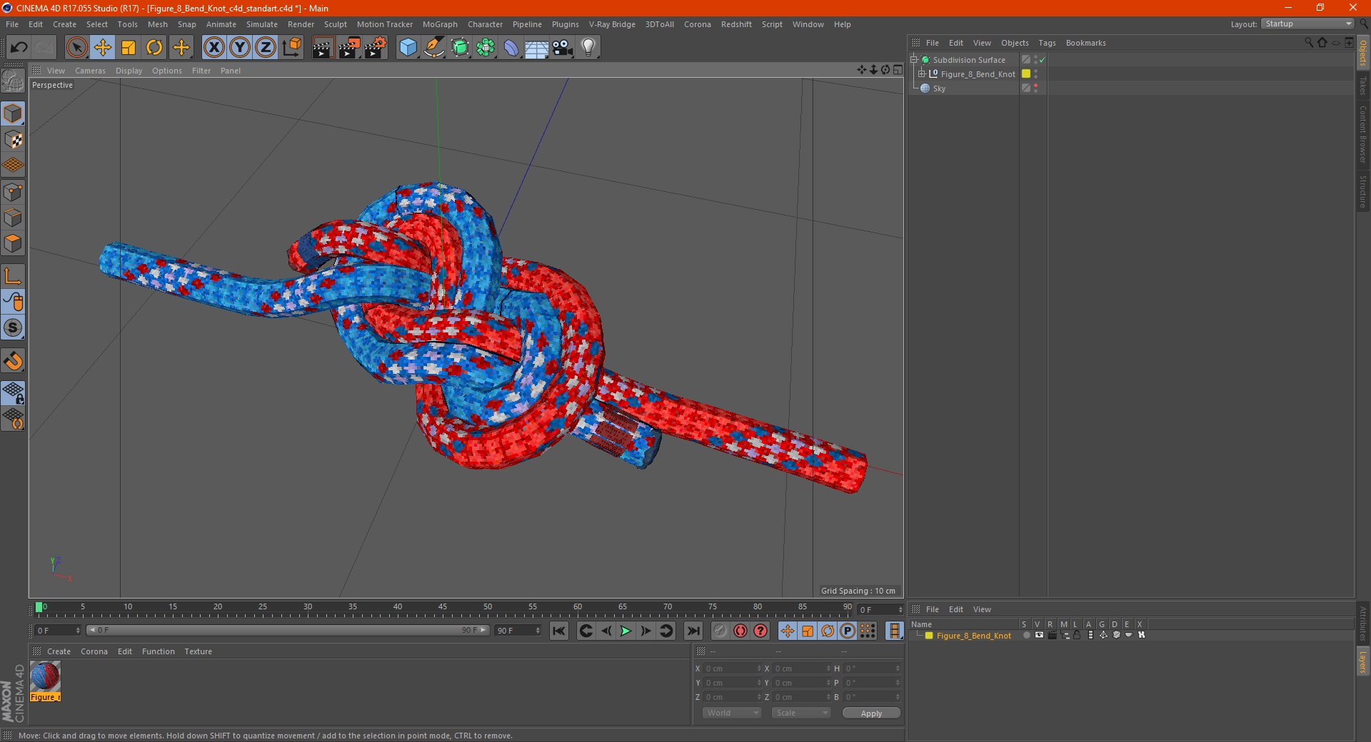Click the Camera object icon

(x=562, y=48)
